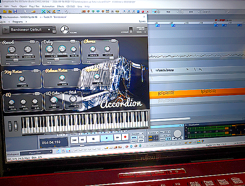Click the Delay Dry/Wet slider handle
The height and width of the screenshot is (186, 245).
(57, 59)
